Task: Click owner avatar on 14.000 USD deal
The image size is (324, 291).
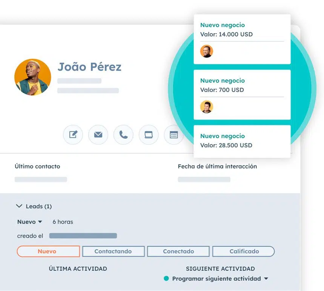Action: pyautogui.click(x=206, y=51)
